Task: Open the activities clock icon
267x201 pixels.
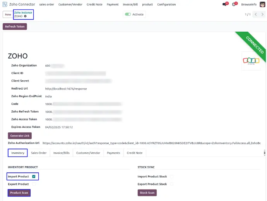Action: pyautogui.click(x=234, y=4)
